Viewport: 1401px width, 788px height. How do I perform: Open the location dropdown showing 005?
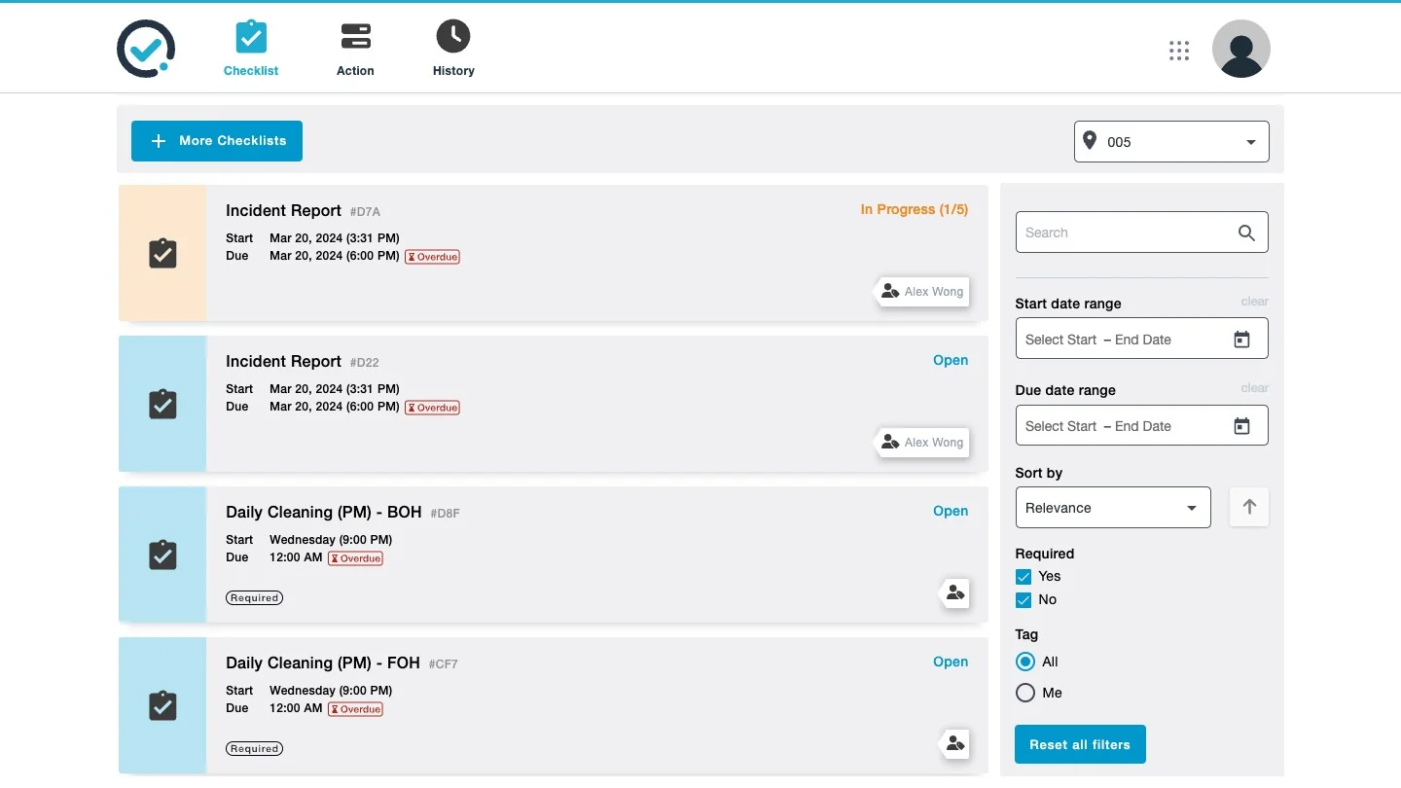coord(1170,141)
